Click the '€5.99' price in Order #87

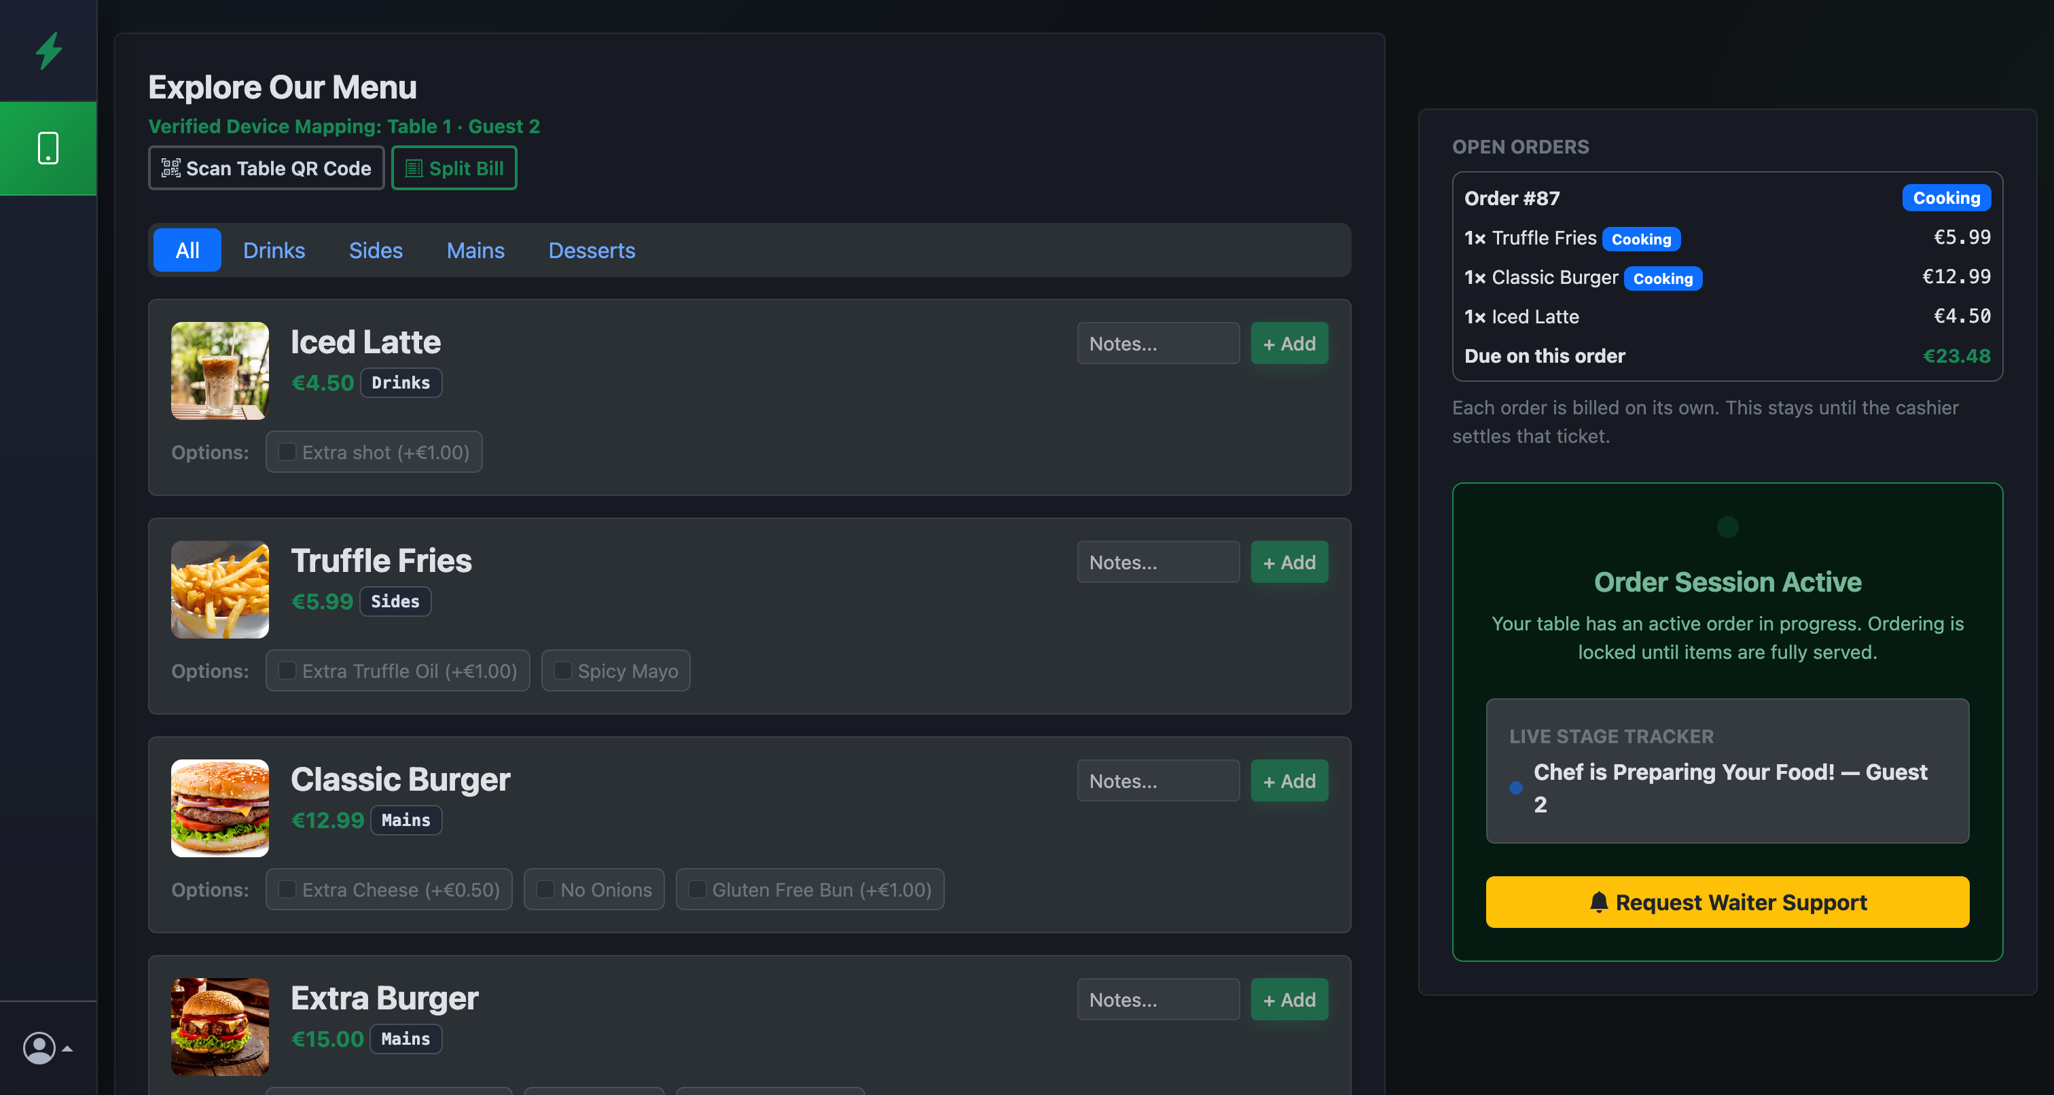pyautogui.click(x=1962, y=238)
